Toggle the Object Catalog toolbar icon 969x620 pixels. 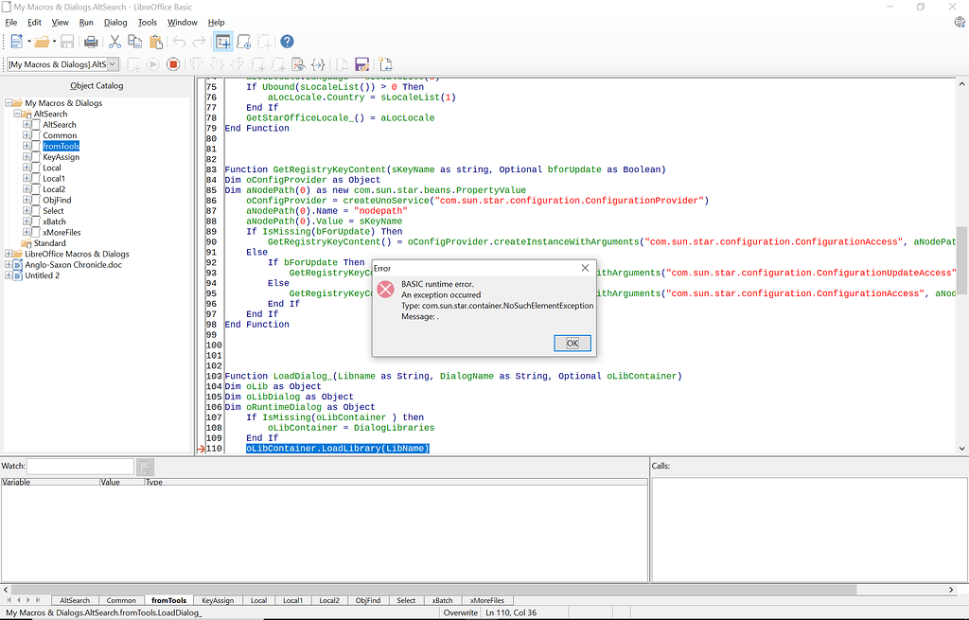pyautogui.click(x=223, y=42)
